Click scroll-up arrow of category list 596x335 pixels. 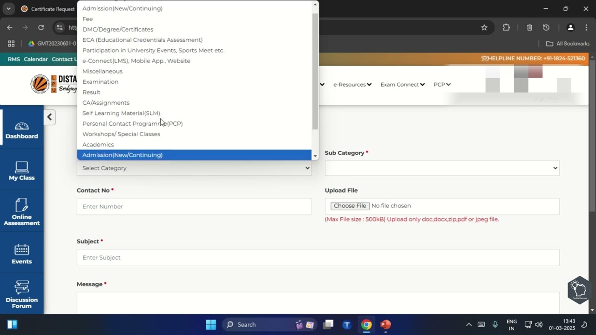tap(315, 5)
